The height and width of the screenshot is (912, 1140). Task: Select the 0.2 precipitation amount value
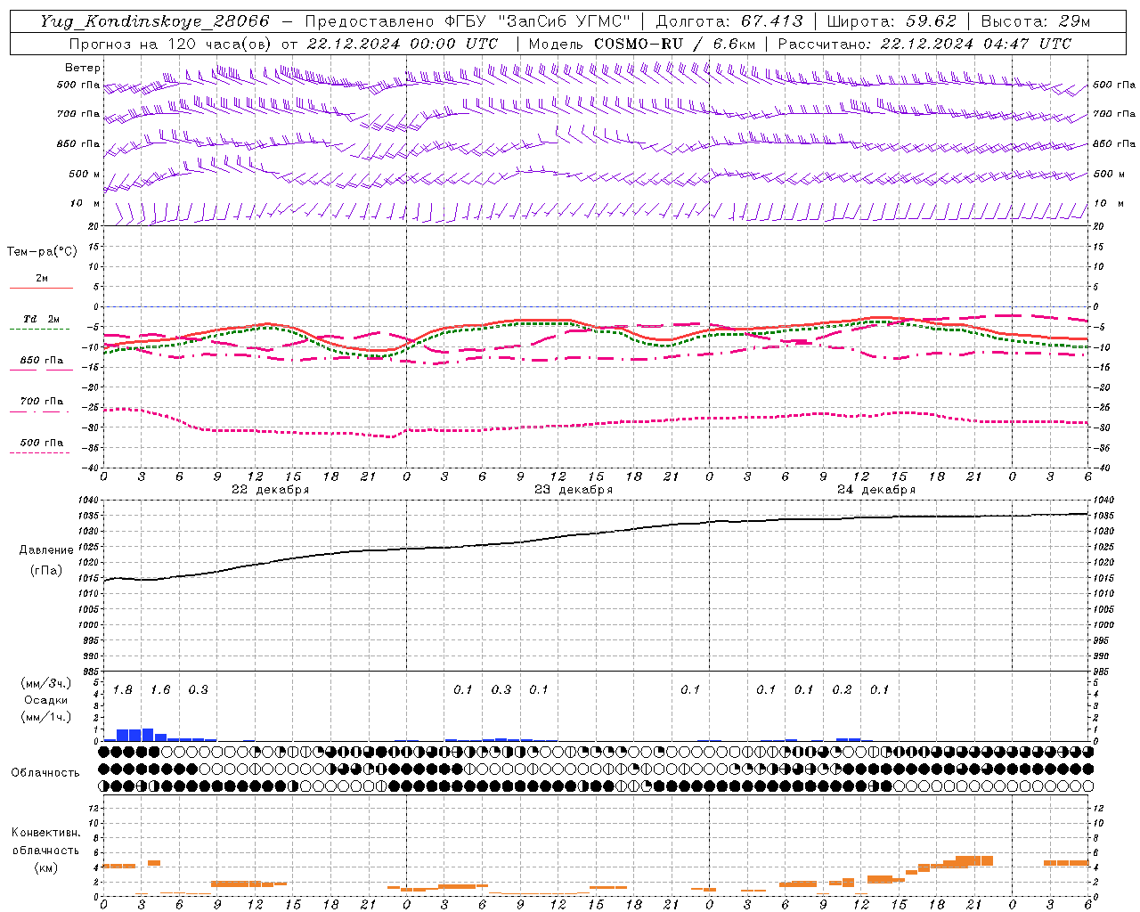pos(842,690)
